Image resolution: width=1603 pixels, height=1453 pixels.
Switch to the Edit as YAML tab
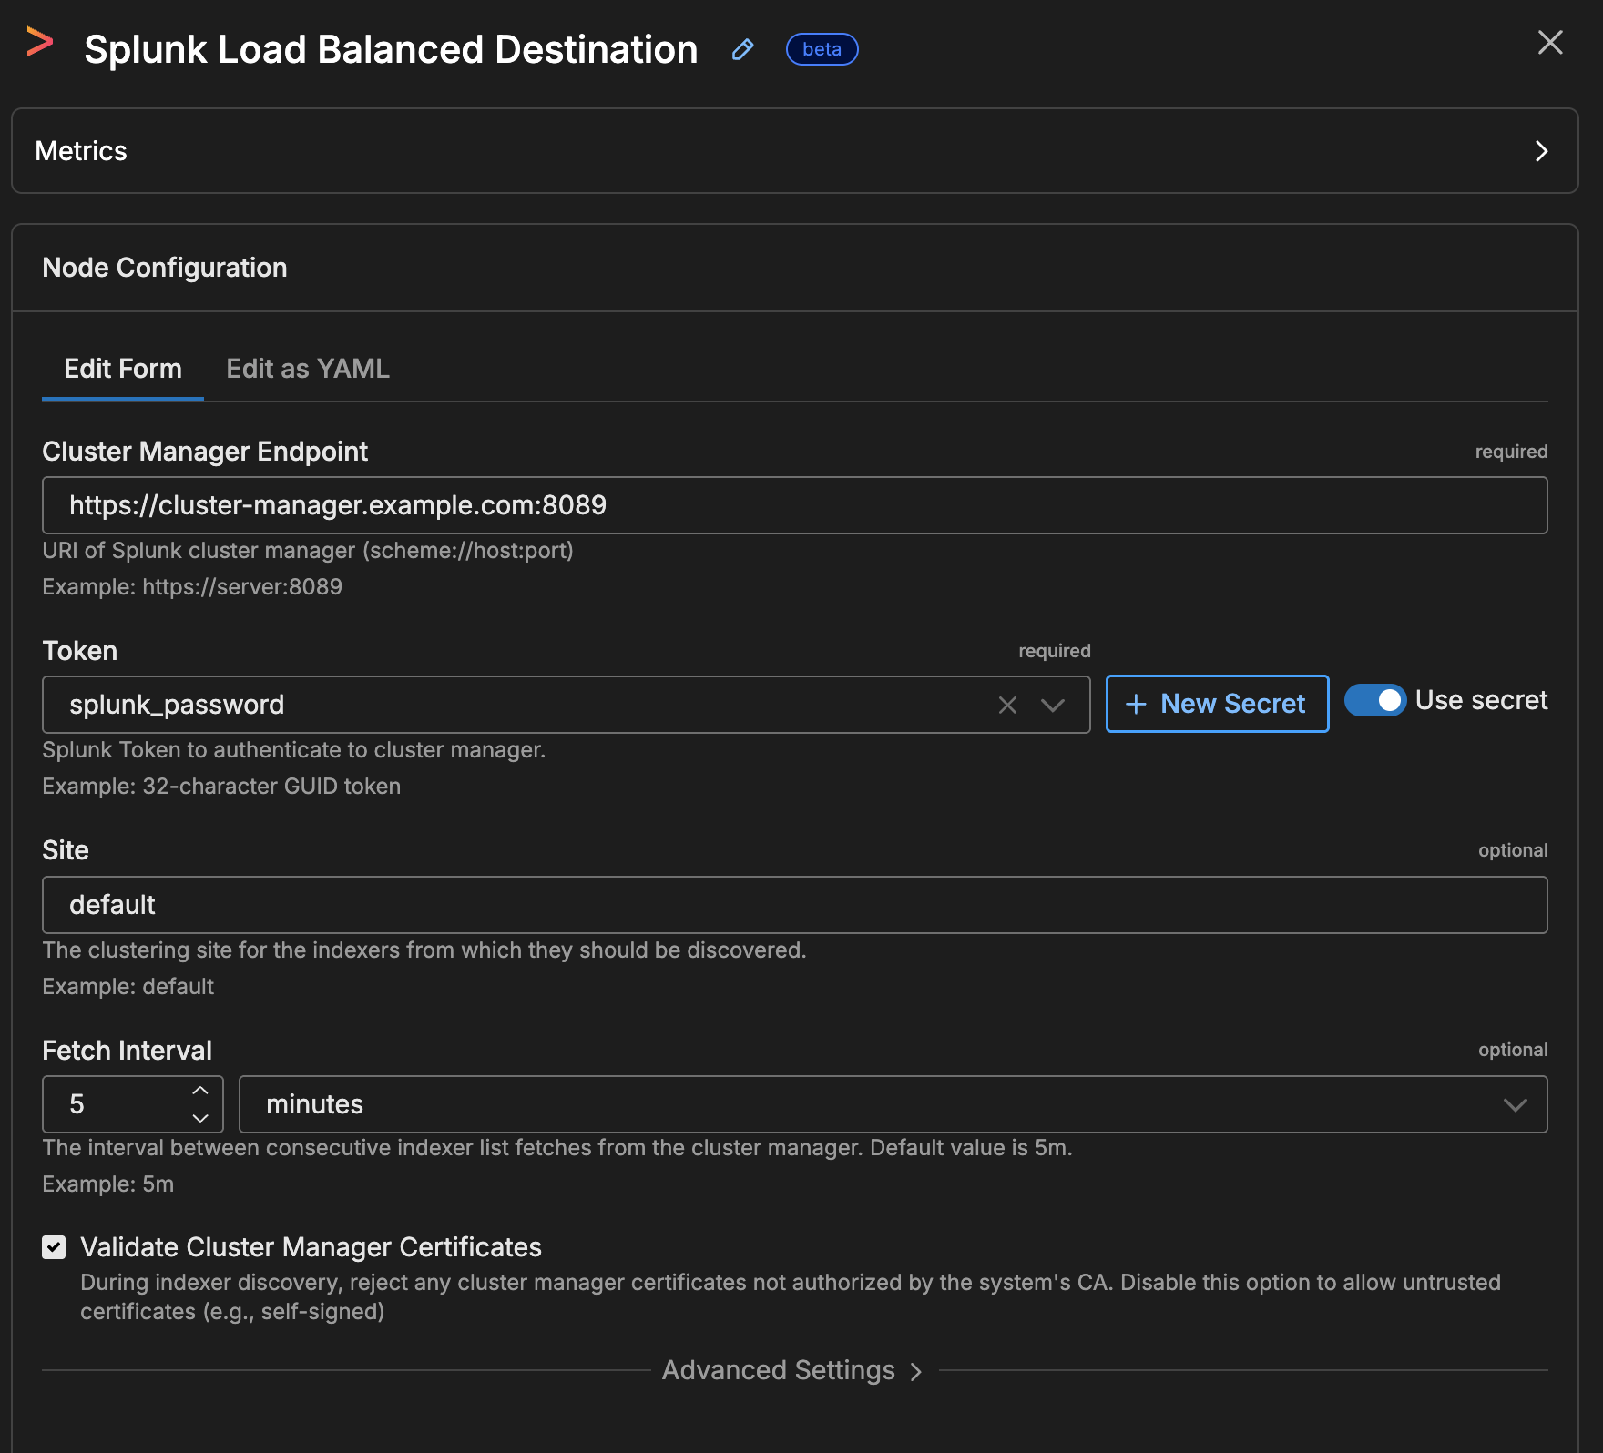pyautogui.click(x=307, y=369)
